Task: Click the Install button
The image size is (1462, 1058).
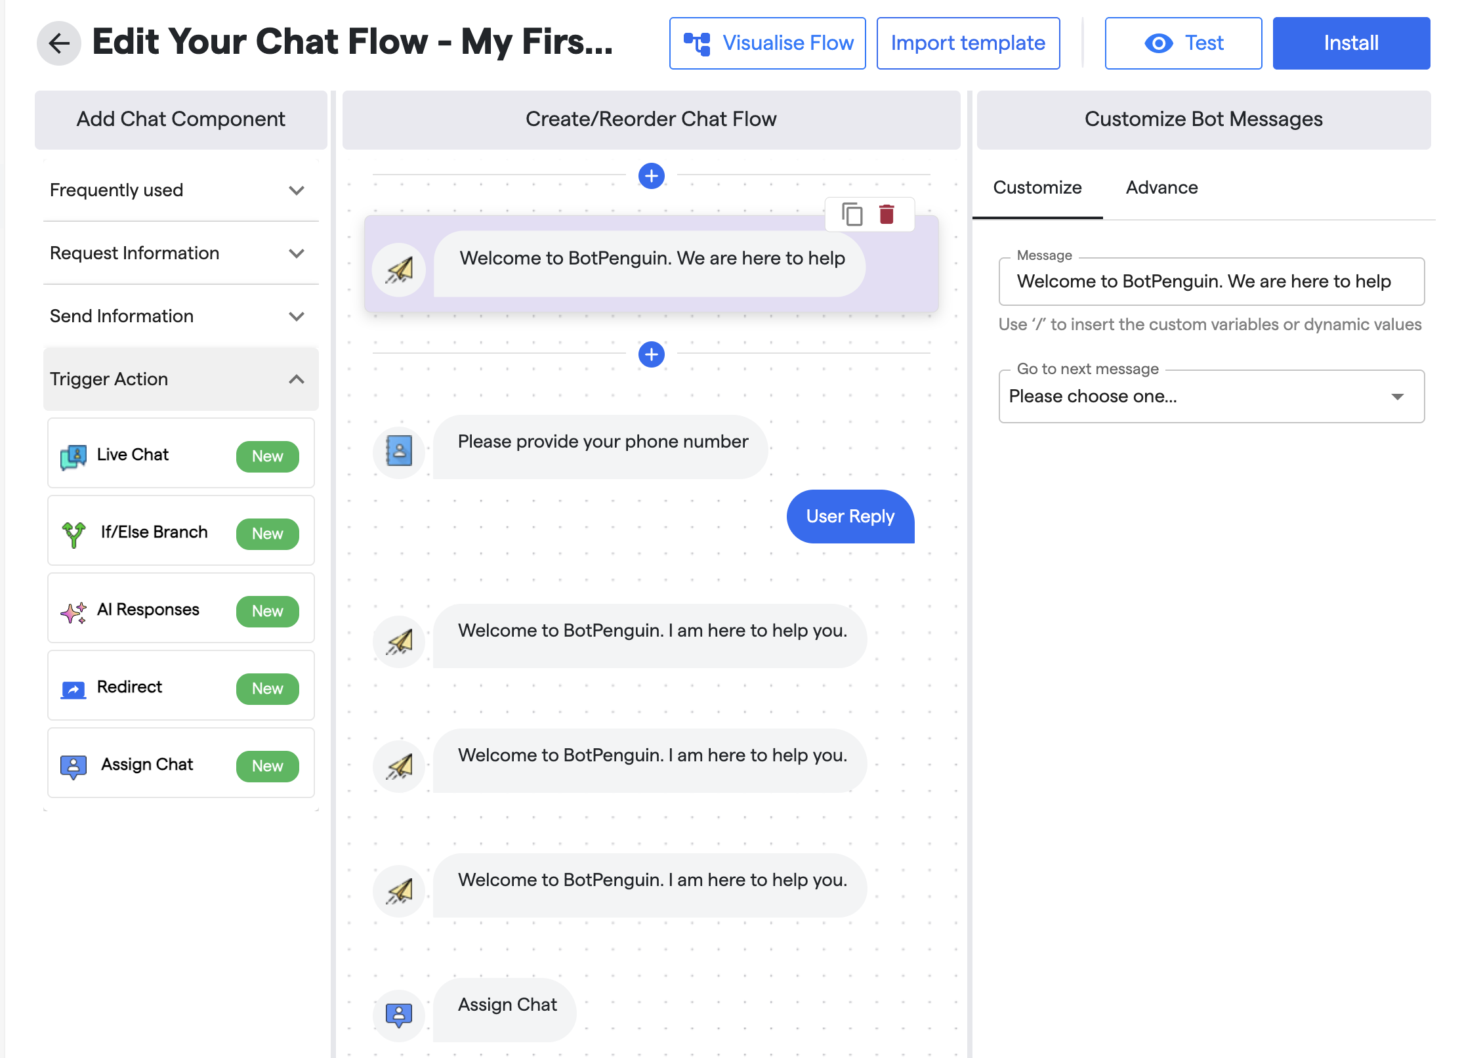Action: pos(1350,43)
